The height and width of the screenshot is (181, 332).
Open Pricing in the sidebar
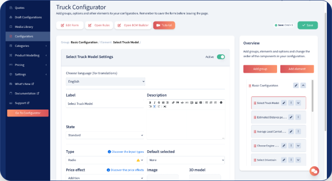coord(28,65)
